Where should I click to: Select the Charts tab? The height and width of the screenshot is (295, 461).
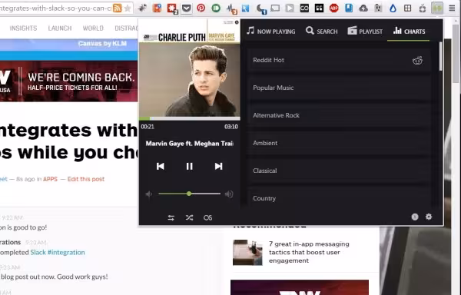pyautogui.click(x=409, y=31)
